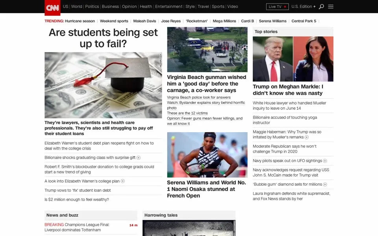Open Virginia Beach gunman 'good day' headline
This screenshot has width=378, height=236.
[x=207, y=83]
